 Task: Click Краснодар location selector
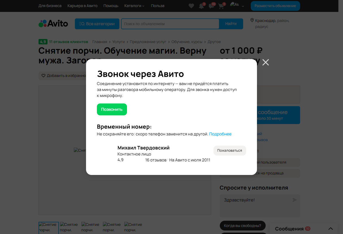click(265, 21)
